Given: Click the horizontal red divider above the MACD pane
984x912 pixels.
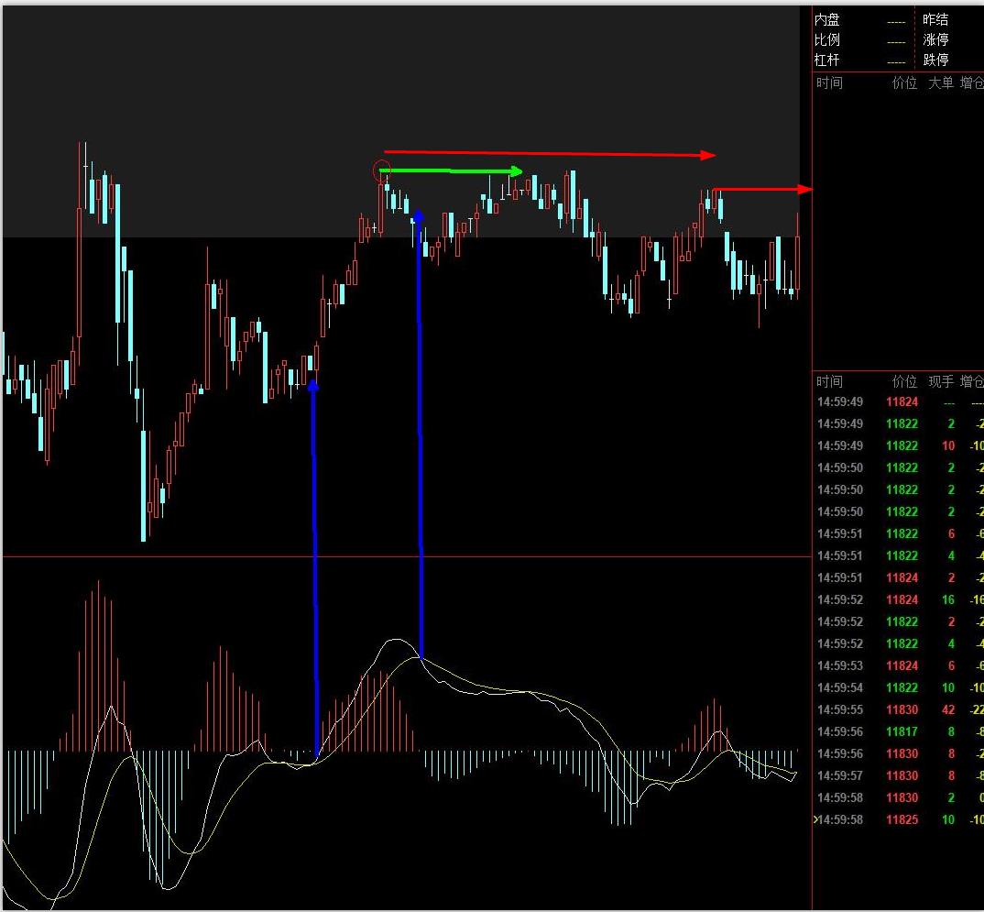Looking at the screenshot, I should tap(403, 556).
